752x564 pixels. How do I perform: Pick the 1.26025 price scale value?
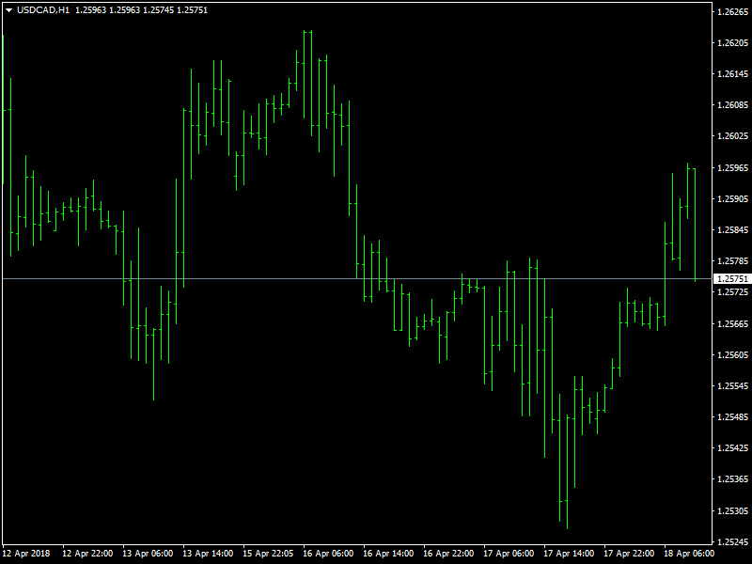732,136
